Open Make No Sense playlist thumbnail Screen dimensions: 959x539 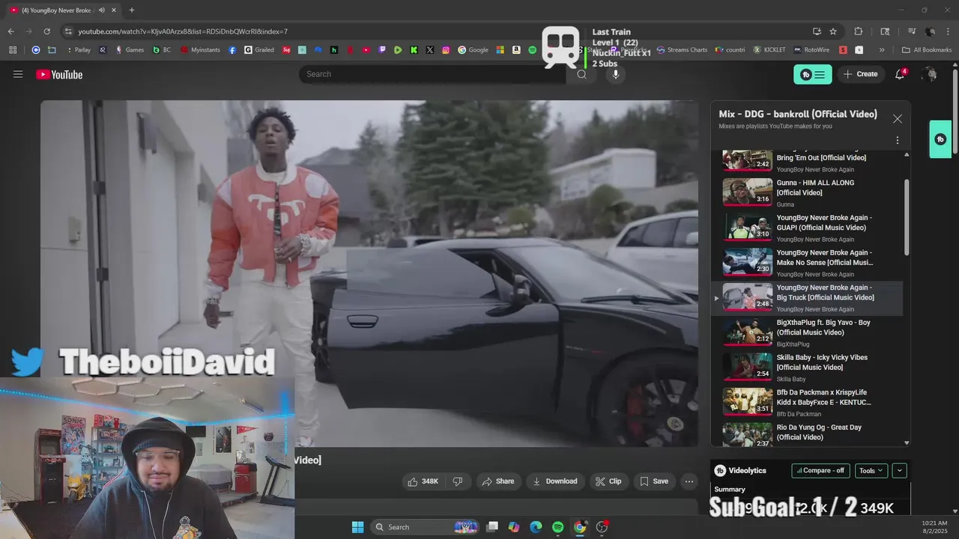pyautogui.click(x=747, y=261)
